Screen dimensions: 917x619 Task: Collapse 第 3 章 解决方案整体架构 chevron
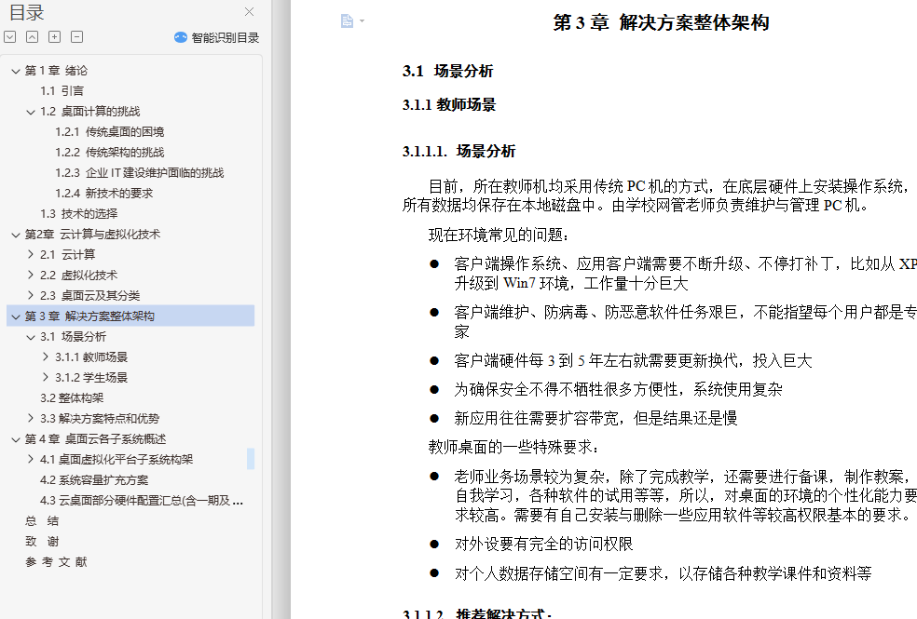16,316
